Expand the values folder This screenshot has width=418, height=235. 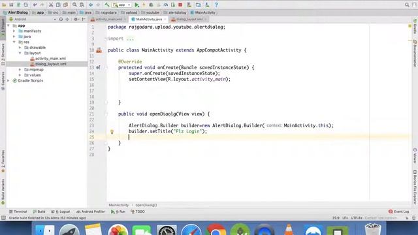20,75
